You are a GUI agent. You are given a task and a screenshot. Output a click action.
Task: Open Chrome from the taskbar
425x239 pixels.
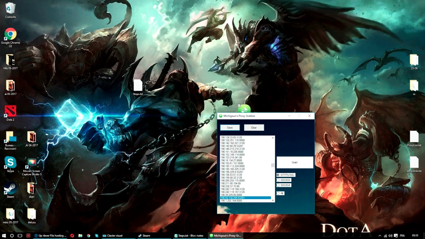[89, 236]
